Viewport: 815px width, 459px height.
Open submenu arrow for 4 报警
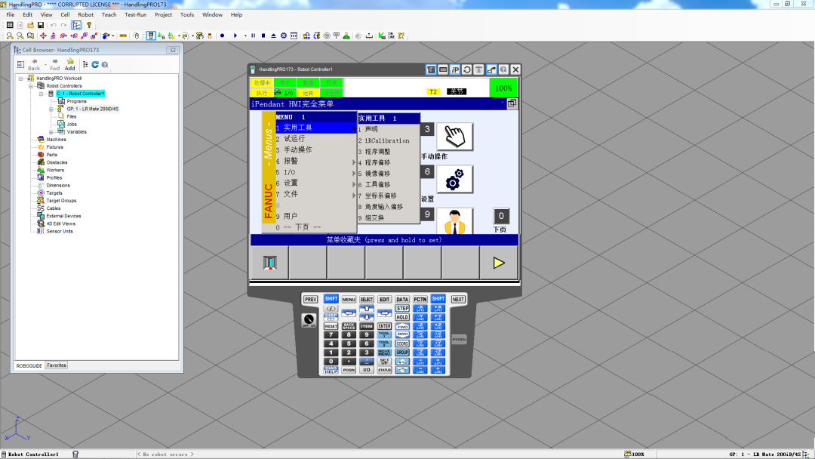tap(354, 162)
